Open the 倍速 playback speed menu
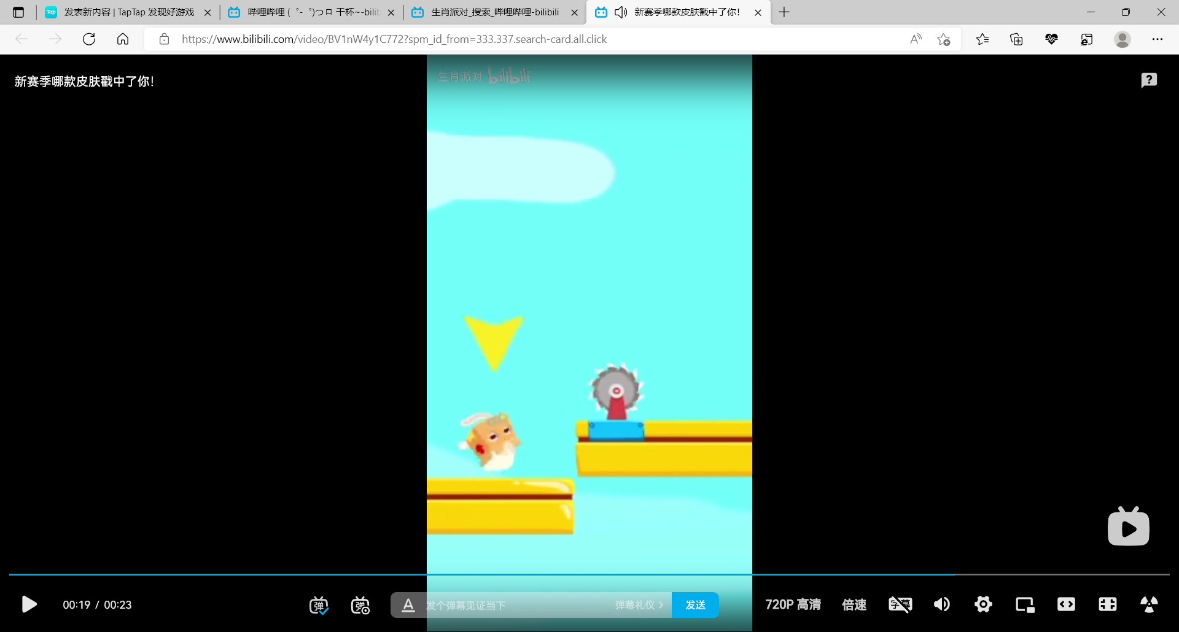The height and width of the screenshot is (632, 1179). pos(854,605)
